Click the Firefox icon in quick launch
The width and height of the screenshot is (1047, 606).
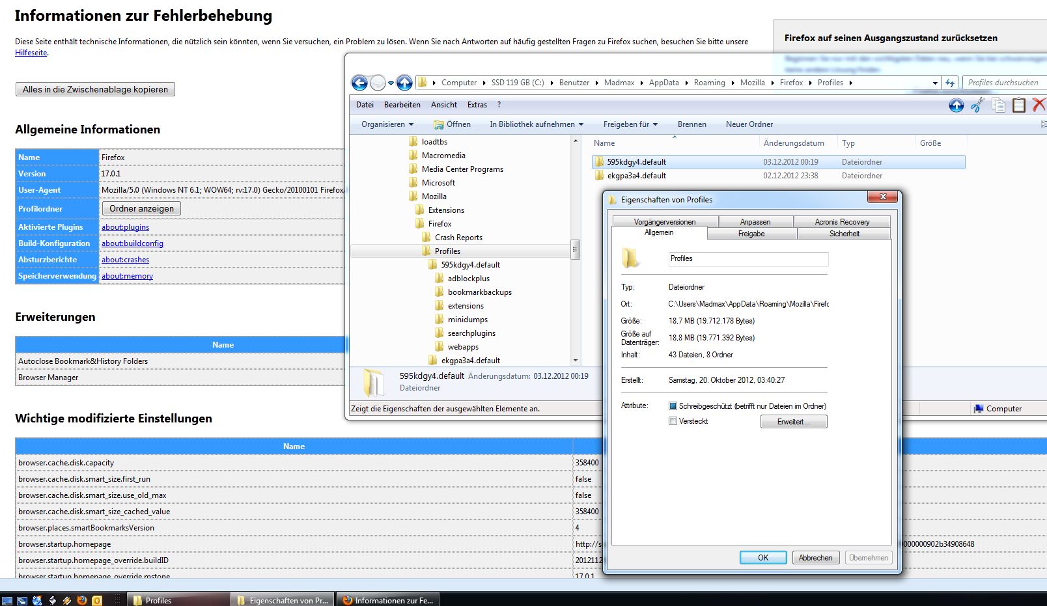(x=82, y=600)
